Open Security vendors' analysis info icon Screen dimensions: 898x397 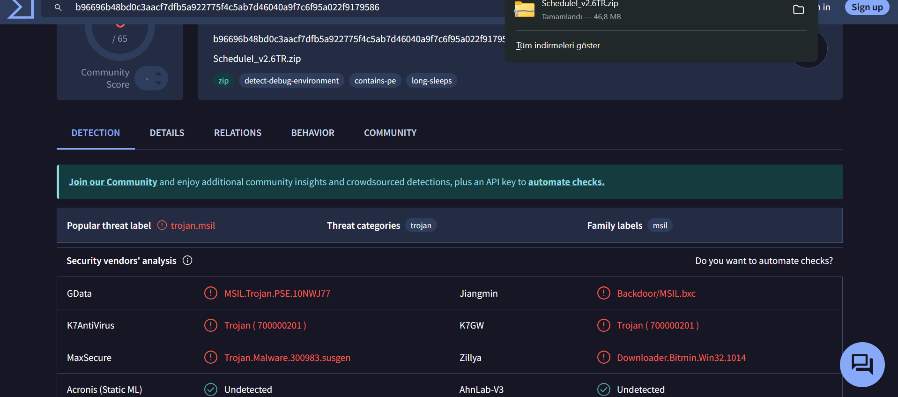coord(187,261)
